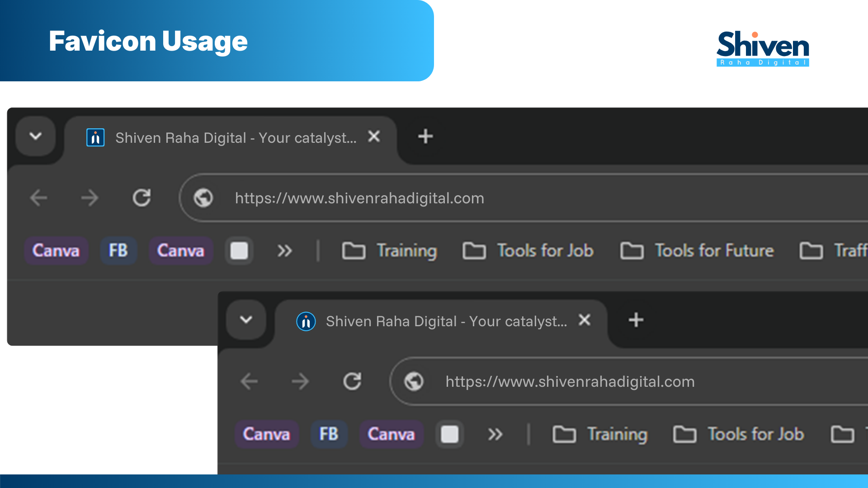The image size is (868, 488).
Task: Go forward in lower browser
Action: point(300,381)
